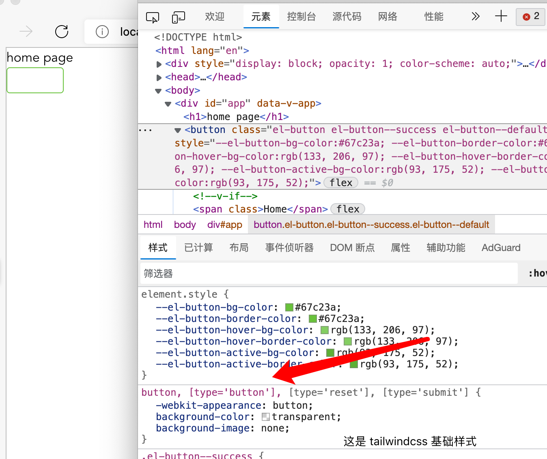Expand the head element node
This screenshot has width=547, height=459.
[x=159, y=77]
